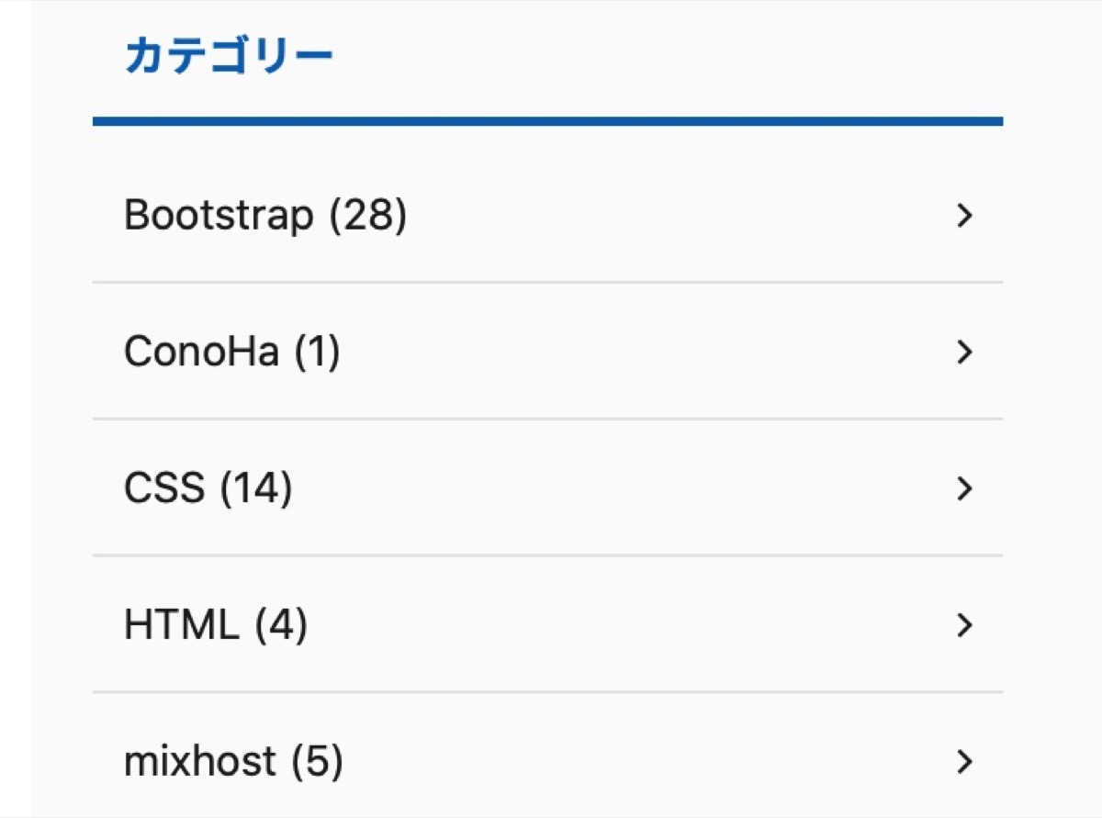Click the (14) count beside CSS

256,488
